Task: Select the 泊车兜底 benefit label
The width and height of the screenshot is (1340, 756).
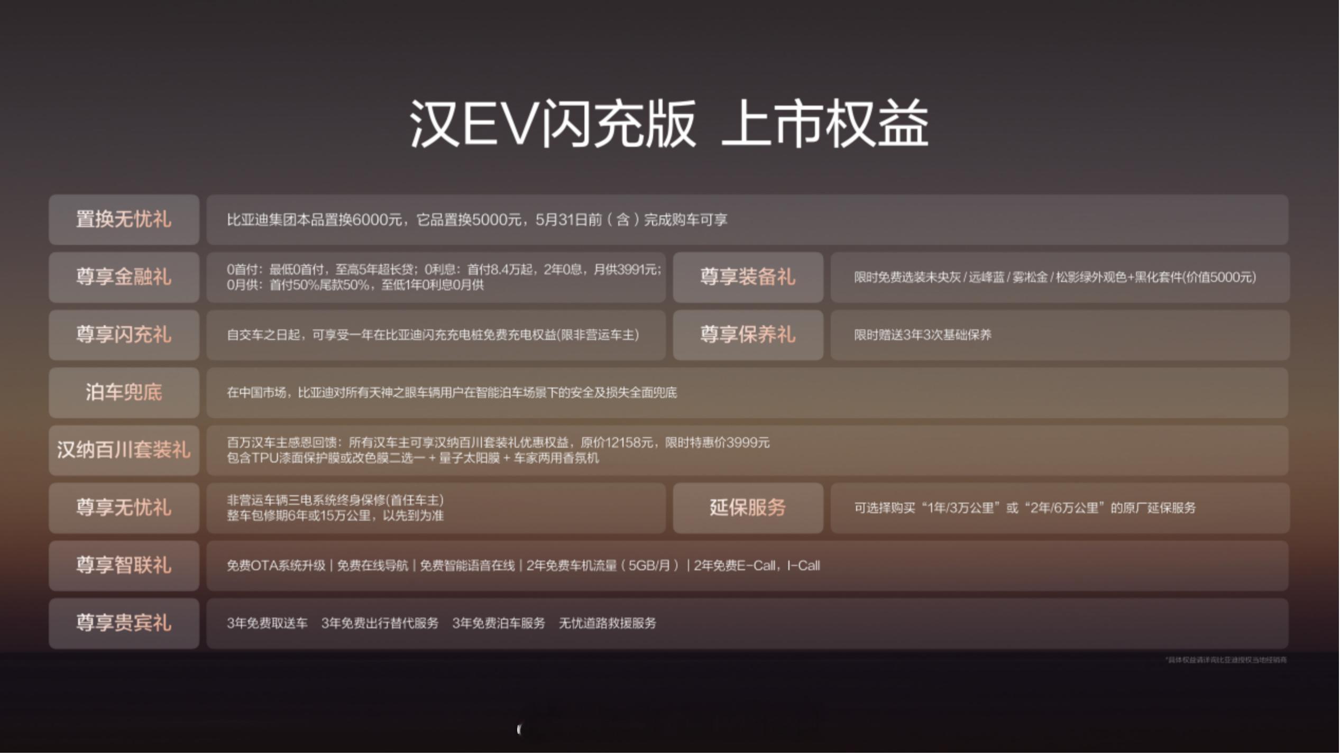Action: pyautogui.click(x=124, y=392)
